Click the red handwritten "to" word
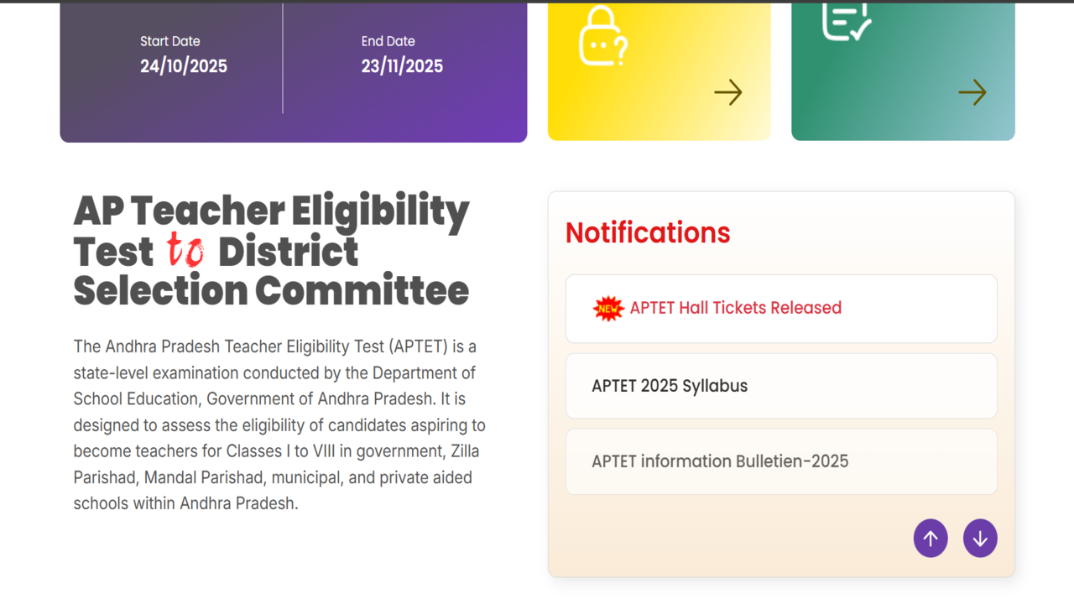1074x604 pixels. (185, 250)
